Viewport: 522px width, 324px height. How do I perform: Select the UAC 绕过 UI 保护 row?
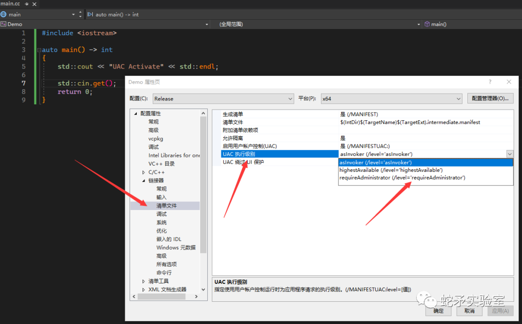tap(280, 162)
